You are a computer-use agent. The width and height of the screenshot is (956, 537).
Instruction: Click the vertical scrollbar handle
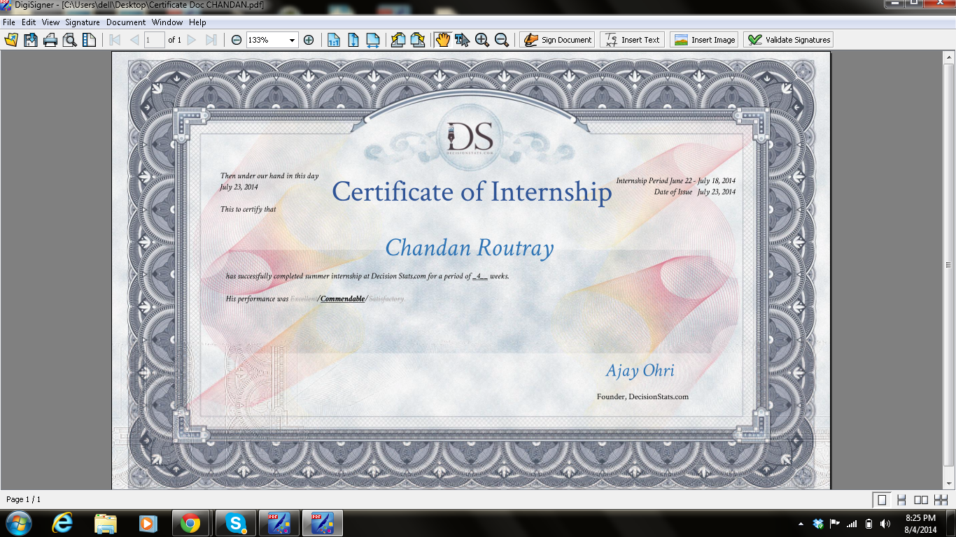(949, 265)
